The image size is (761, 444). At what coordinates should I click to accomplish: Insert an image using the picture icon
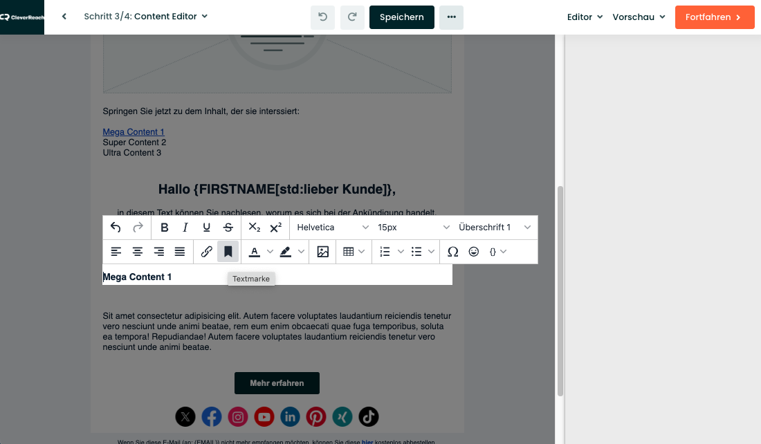click(x=323, y=251)
